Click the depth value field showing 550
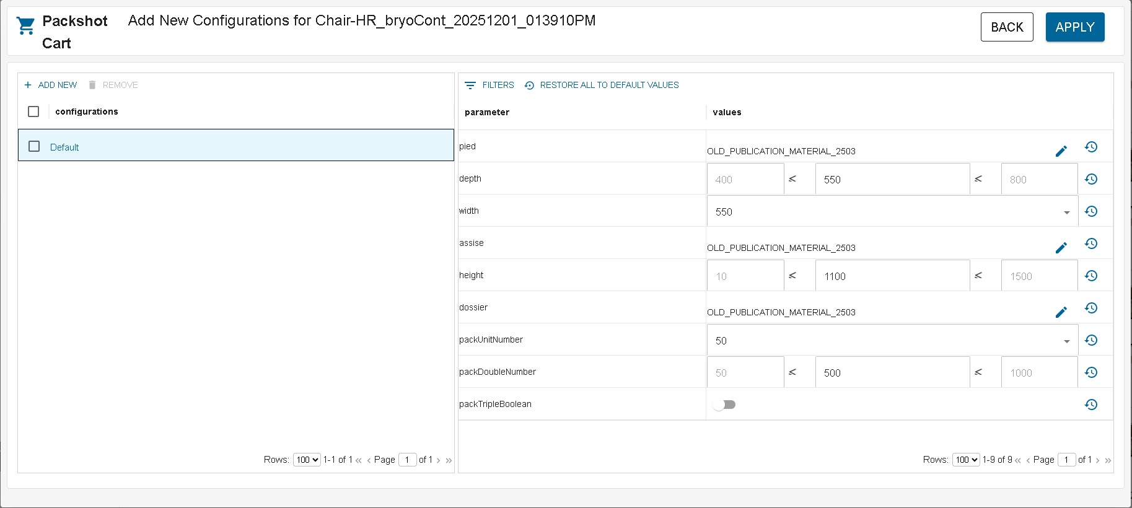This screenshot has width=1132, height=508. [892, 180]
